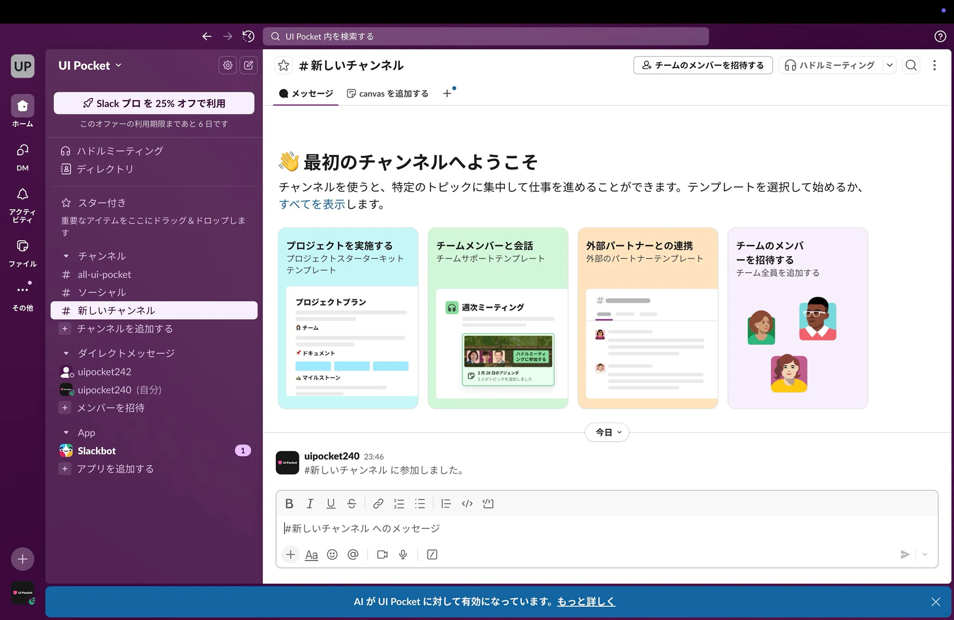Toggle numbered list formatting

click(399, 503)
